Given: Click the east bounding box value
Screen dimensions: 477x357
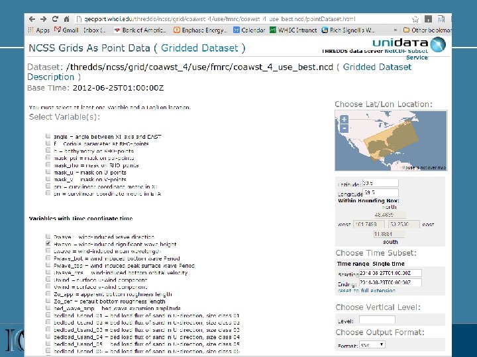Looking at the screenshot, I should [x=404, y=224].
